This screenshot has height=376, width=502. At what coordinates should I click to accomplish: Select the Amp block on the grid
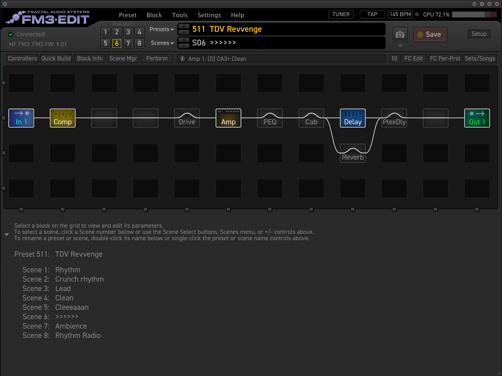coord(228,118)
